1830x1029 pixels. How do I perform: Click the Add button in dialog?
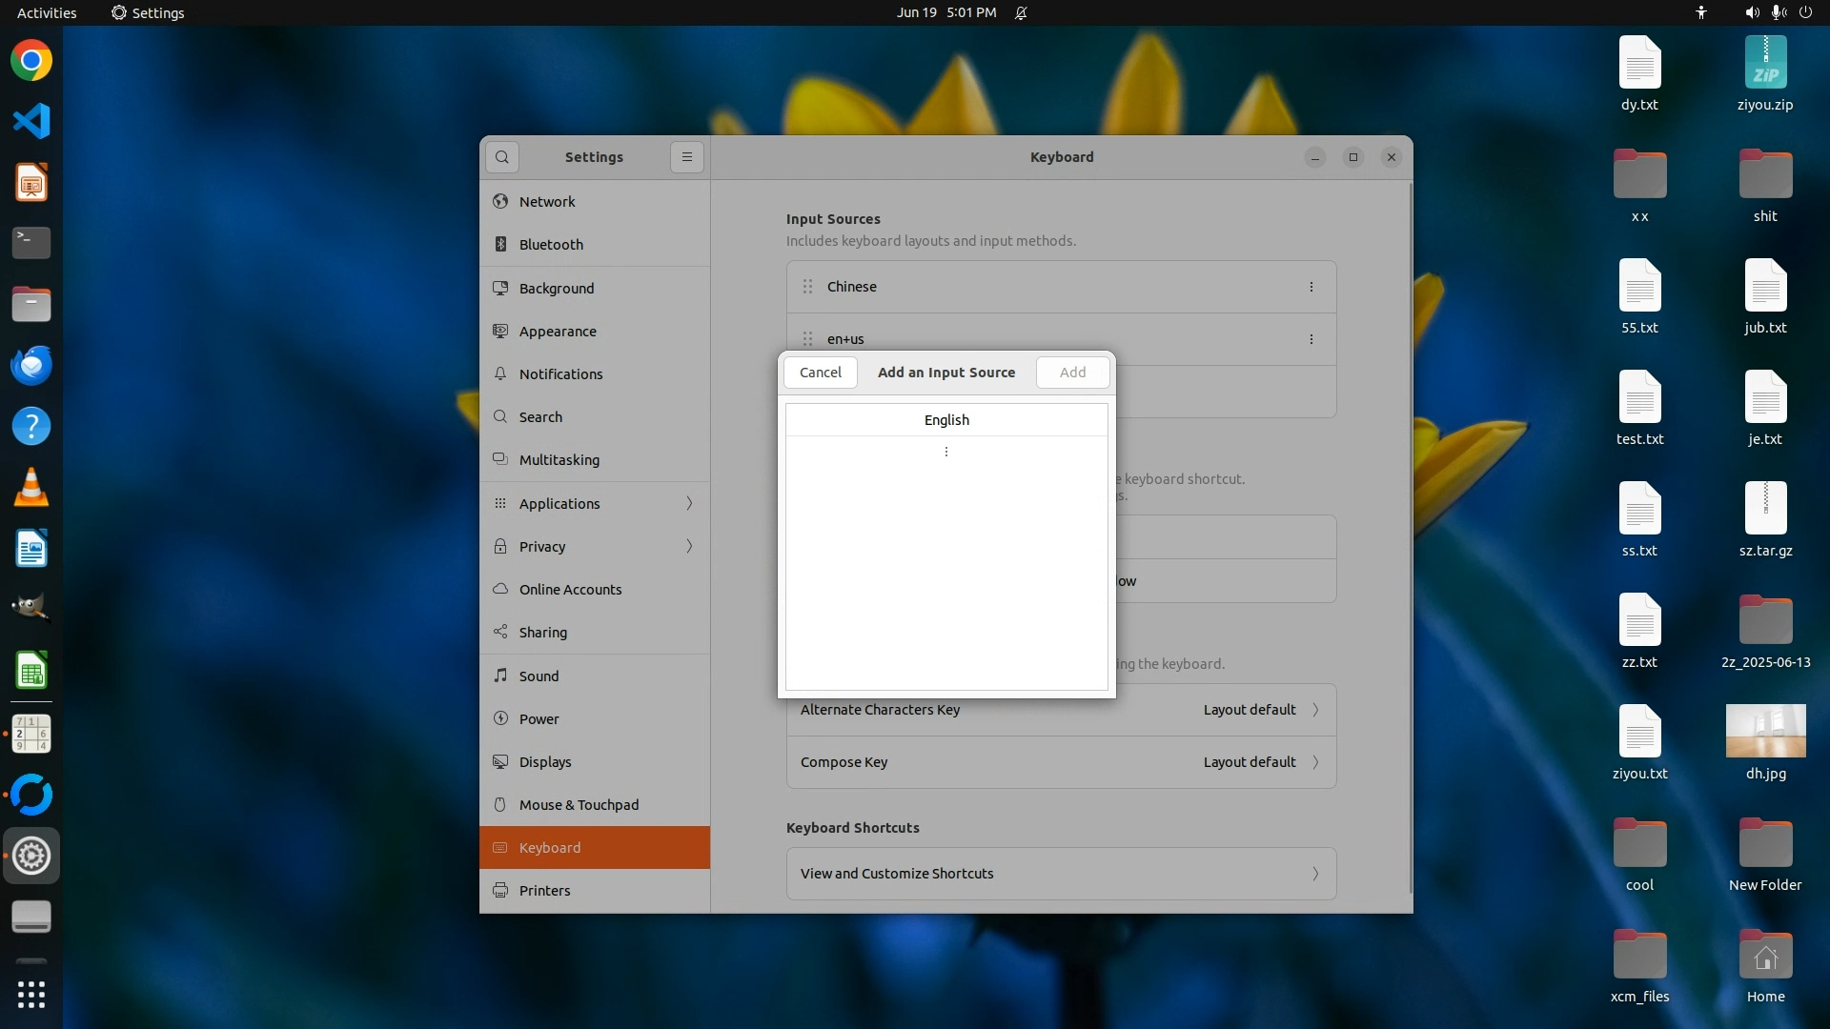pos(1072,373)
